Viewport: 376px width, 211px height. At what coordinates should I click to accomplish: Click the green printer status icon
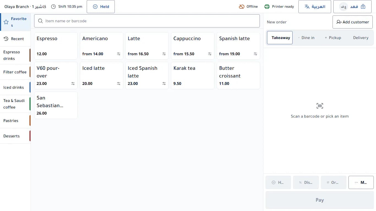267,7
